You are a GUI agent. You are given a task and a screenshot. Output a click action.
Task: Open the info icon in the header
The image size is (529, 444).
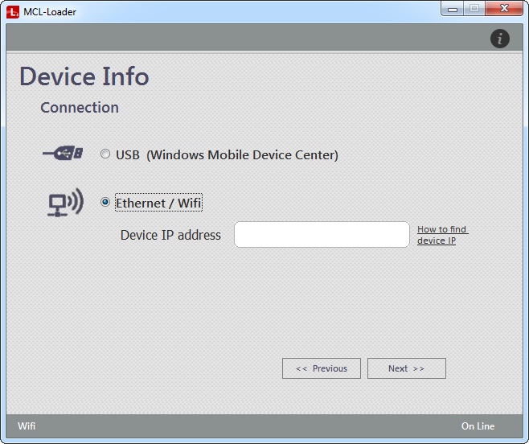(499, 38)
